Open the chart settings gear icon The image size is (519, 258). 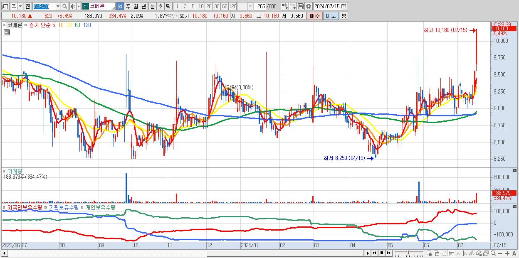[x=309, y=6]
